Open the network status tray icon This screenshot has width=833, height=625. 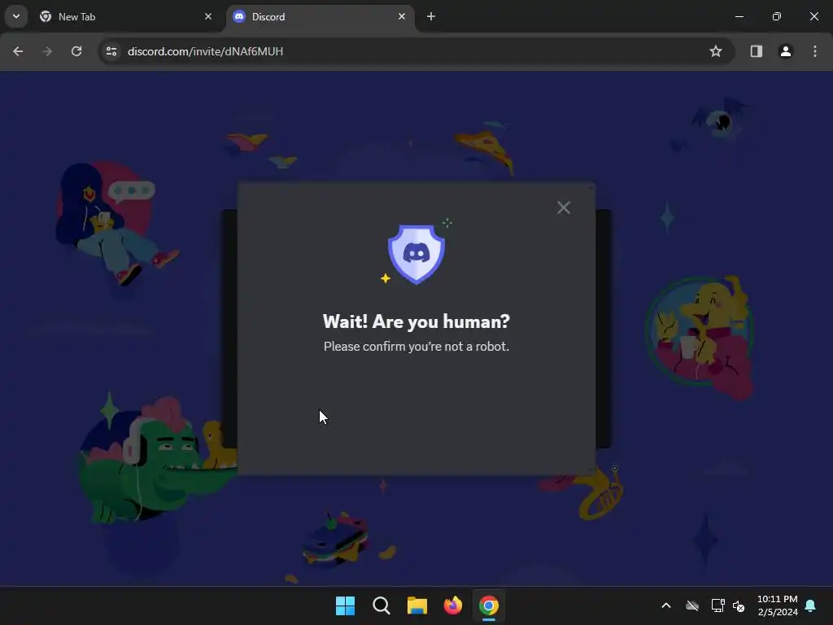[717, 605]
